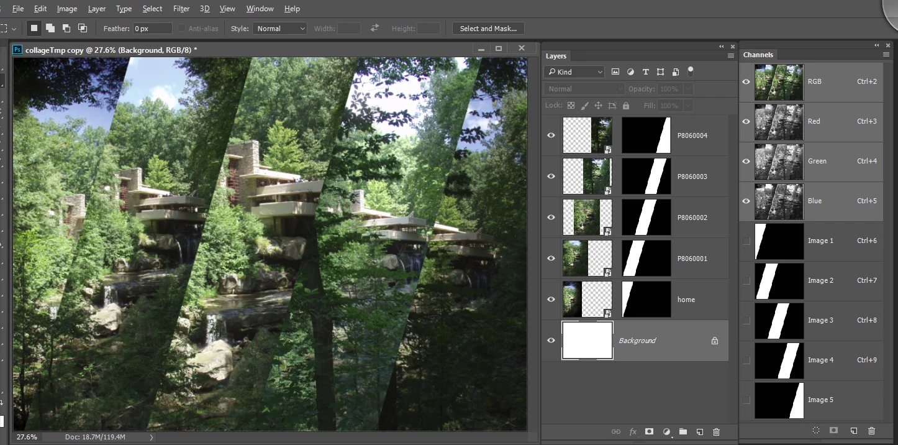The height and width of the screenshot is (445, 898).
Task: Filter layers by adjustment layers icon
Action: pos(630,72)
